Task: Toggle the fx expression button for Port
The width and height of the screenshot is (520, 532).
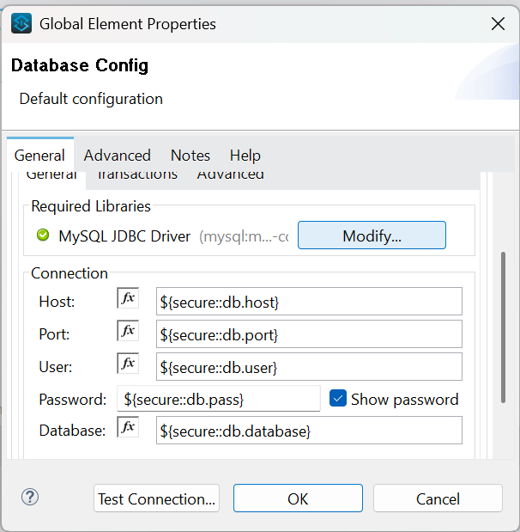Action: (x=128, y=332)
